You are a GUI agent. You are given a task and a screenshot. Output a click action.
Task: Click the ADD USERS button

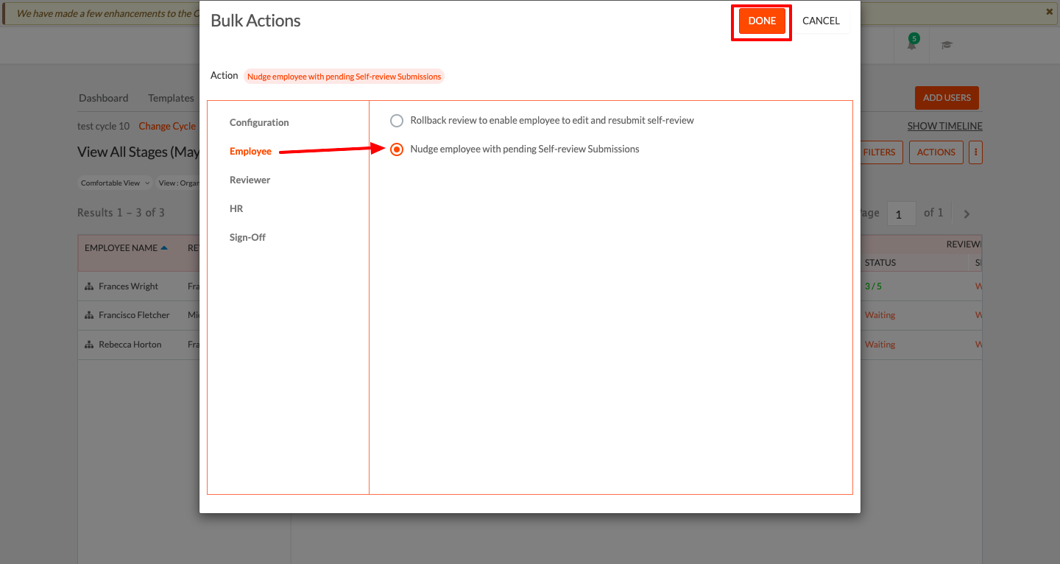947,98
